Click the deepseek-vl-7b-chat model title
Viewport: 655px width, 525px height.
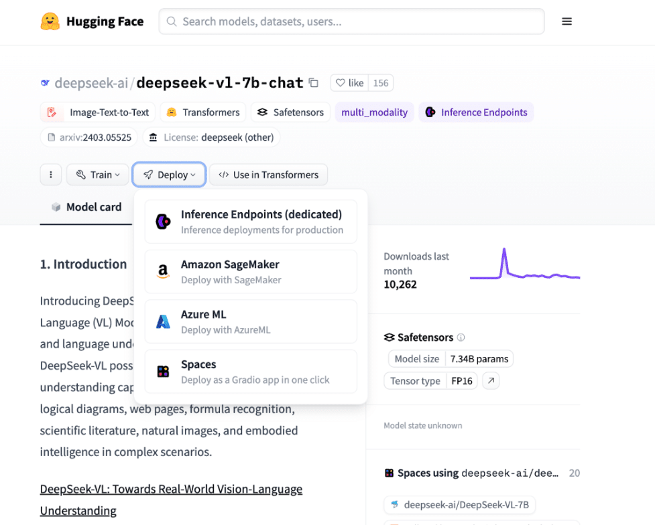coord(220,82)
